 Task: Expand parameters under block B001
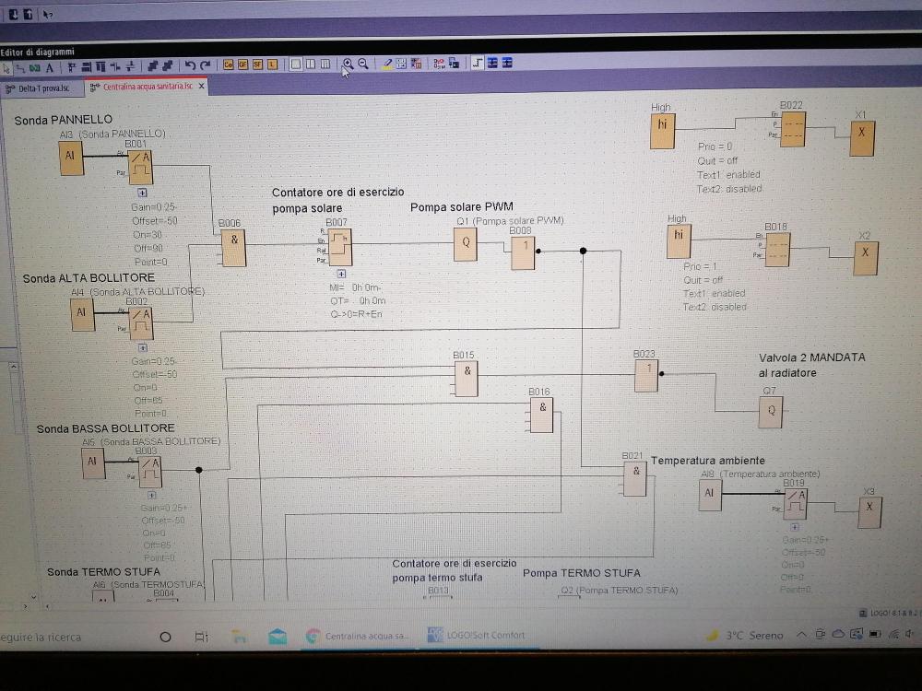142,193
